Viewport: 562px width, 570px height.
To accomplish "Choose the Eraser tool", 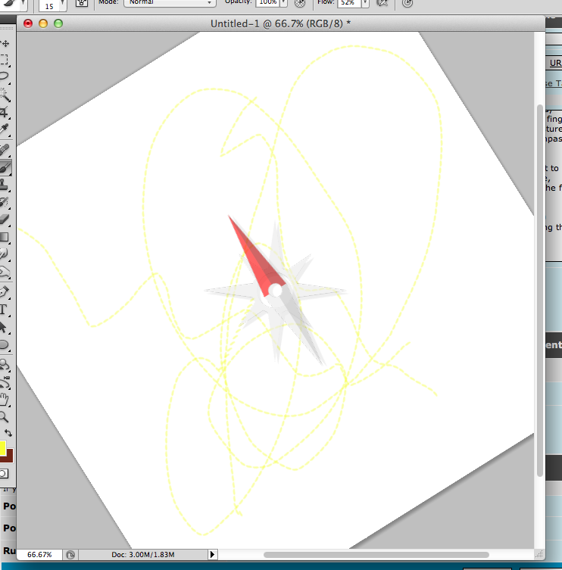I will pos(5,219).
